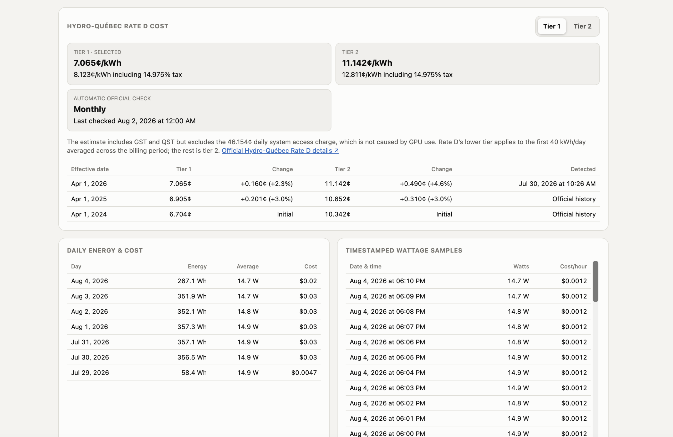
Task: Click the Hydro-Québec Rate D Cost heading
Action: 118,26
